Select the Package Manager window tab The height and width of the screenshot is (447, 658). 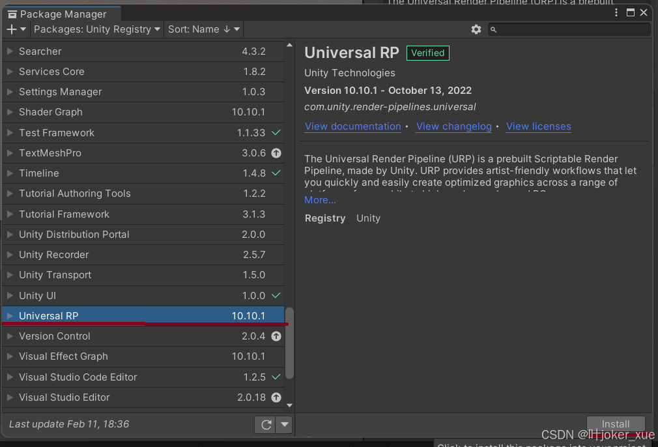coord(62,14)
